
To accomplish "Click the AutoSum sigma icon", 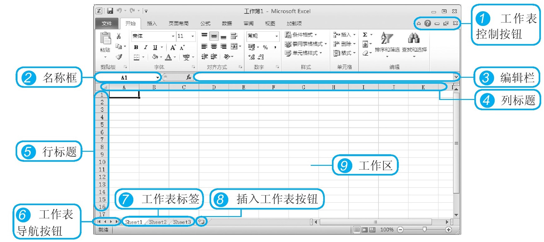I will coord(365,35).
